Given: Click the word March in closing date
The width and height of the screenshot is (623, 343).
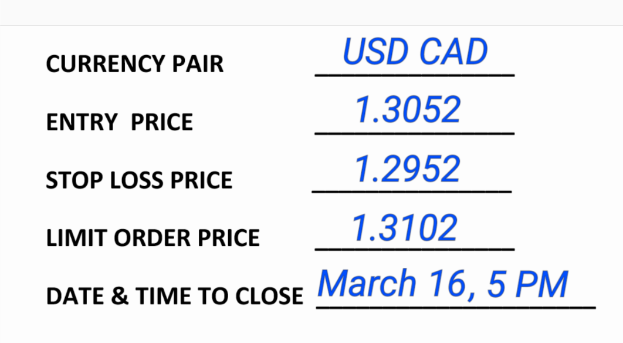Looking at the screenshot, I should 367,283.
